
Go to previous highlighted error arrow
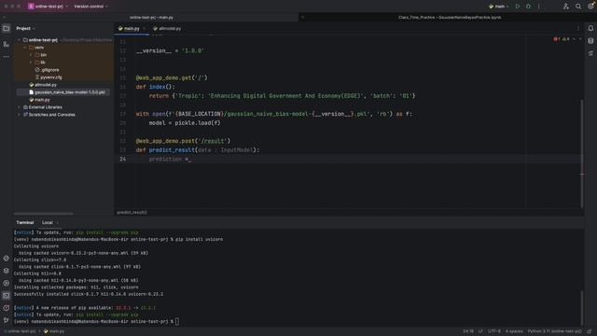575,39
